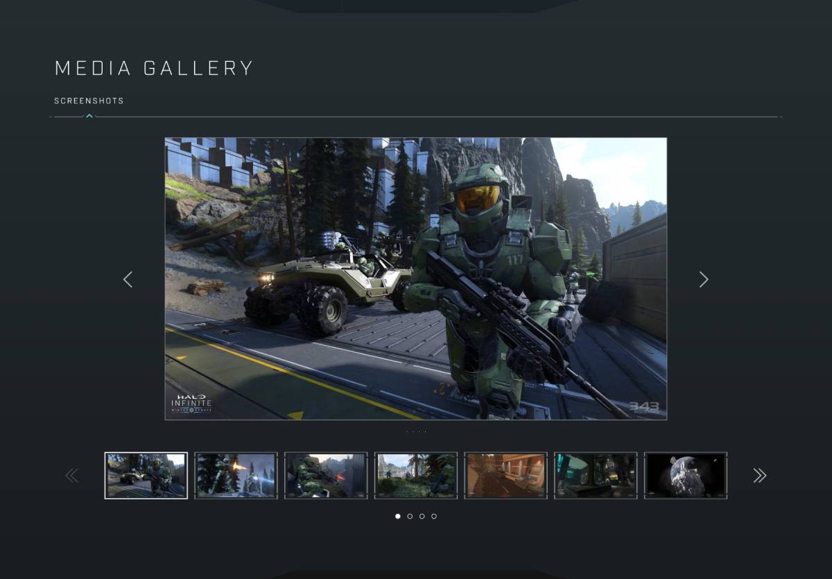Go to third pagination dot
The image size is (832, 579).
click(422, 516)
